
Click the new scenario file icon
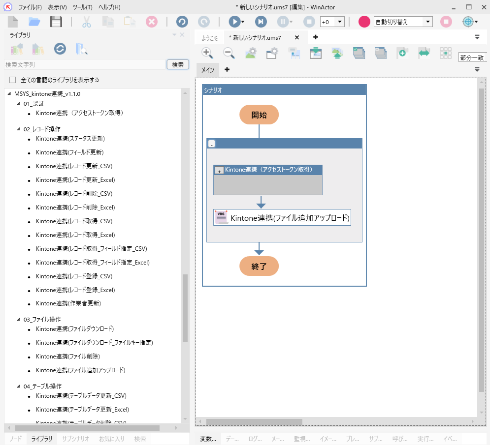[13, 22]
